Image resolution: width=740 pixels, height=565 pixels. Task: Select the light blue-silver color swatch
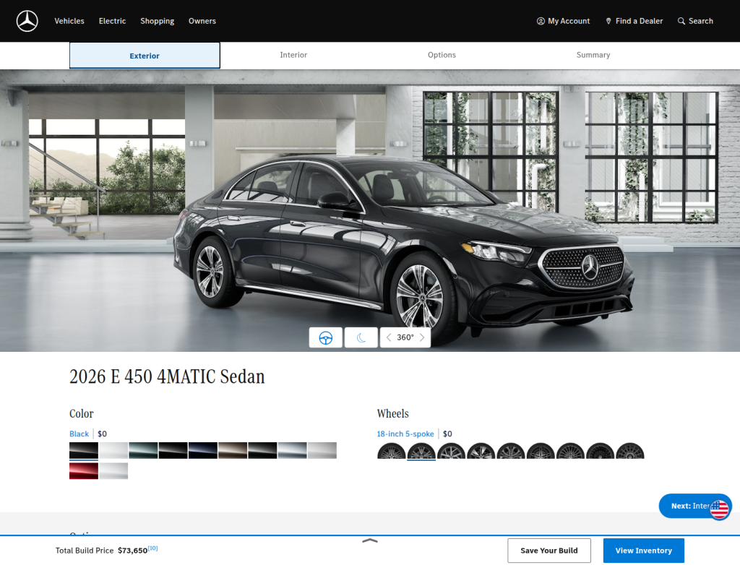point(292,450)
